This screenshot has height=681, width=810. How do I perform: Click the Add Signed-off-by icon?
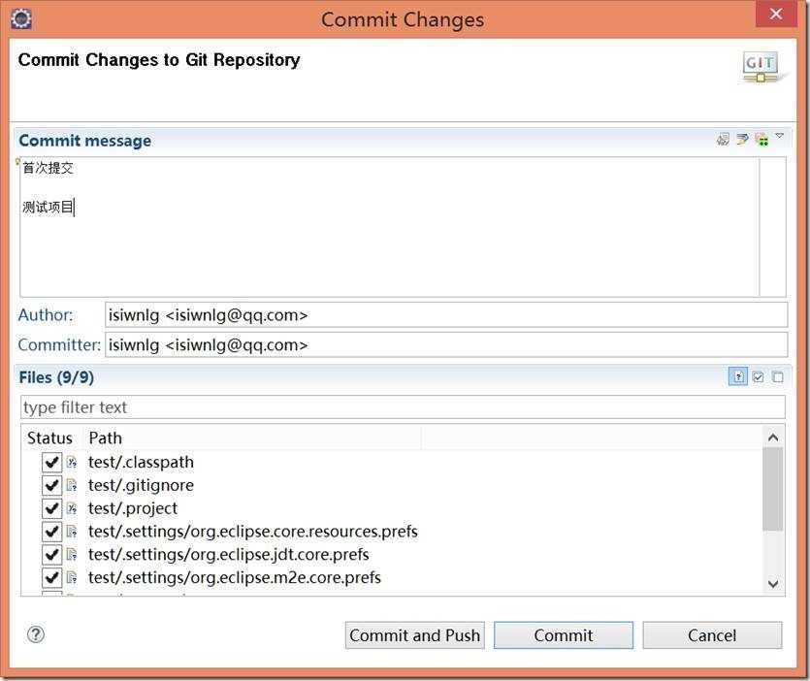click(742, 139)
